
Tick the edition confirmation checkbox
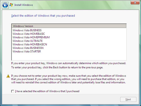point(13,91)
